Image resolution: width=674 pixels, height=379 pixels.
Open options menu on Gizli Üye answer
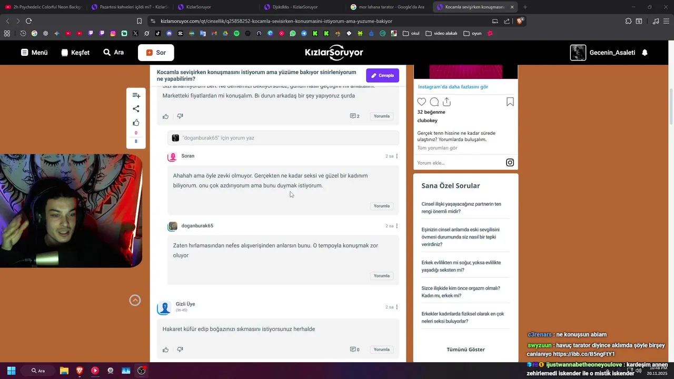pos(397,307)
